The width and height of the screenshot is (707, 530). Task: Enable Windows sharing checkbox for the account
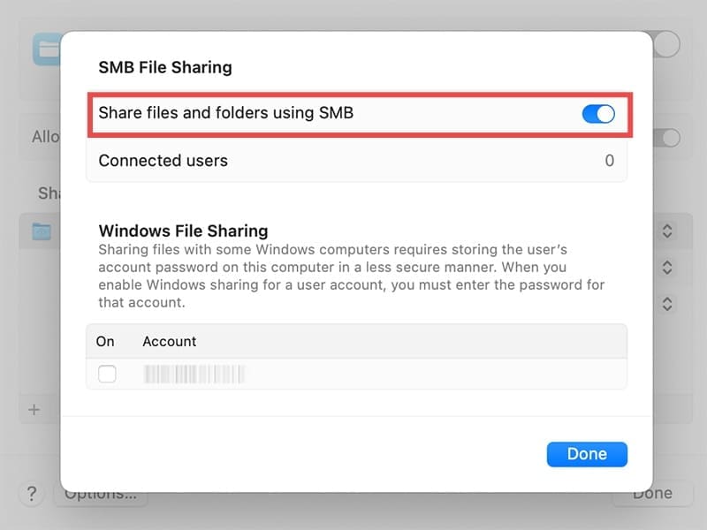pyautogui.click(x=107, y=374)
